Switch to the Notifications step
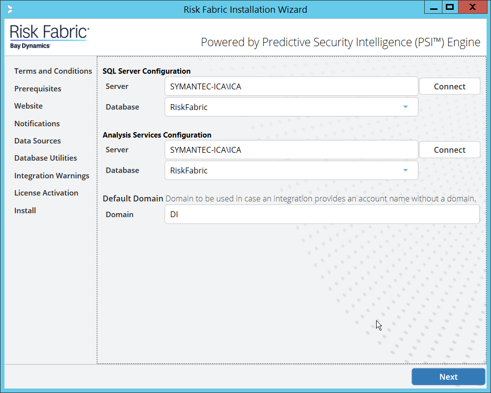This screenshot has height=393, width=491. pos(37,124)
